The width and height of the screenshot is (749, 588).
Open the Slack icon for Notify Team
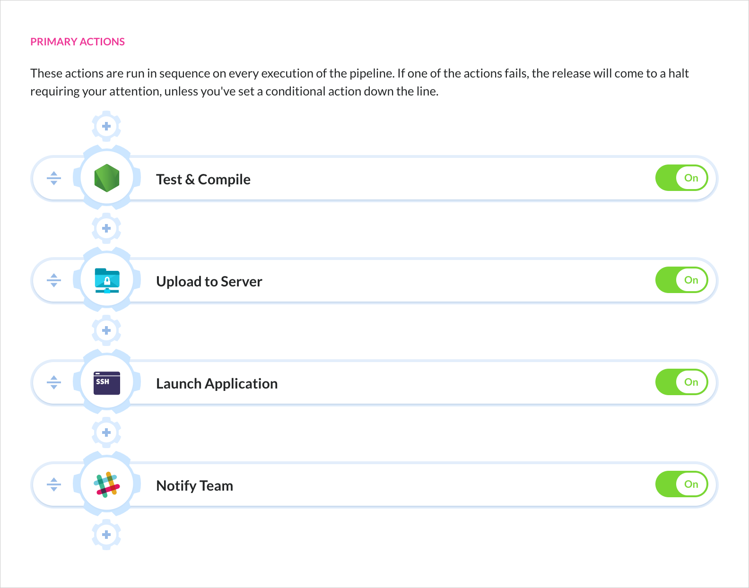pyautogui.click(x=107, y=484)
